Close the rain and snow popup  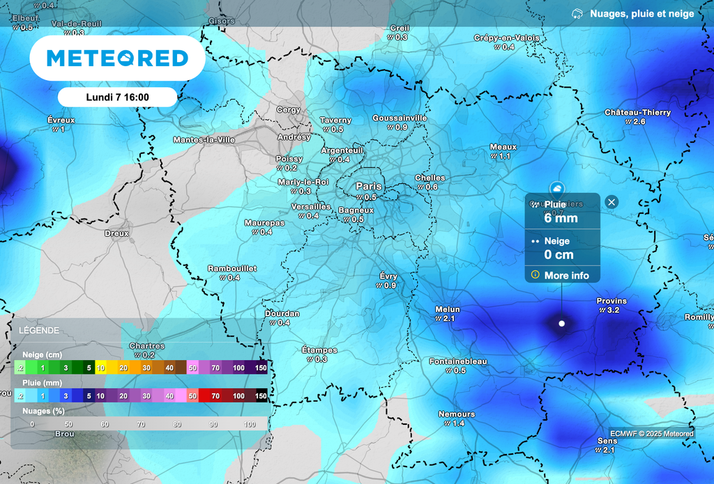click(x=612, y=202)
